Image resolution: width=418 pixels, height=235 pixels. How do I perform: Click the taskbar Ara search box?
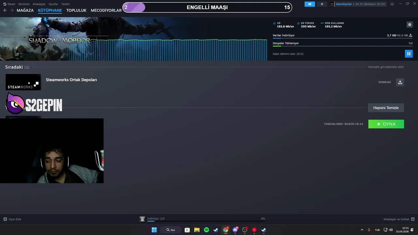(x=170, y=230)
